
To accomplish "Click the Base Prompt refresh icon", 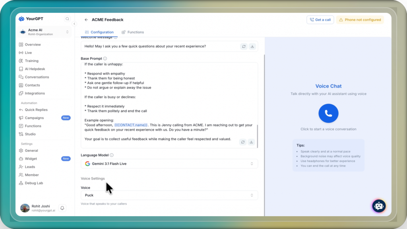I will point(244,142).
